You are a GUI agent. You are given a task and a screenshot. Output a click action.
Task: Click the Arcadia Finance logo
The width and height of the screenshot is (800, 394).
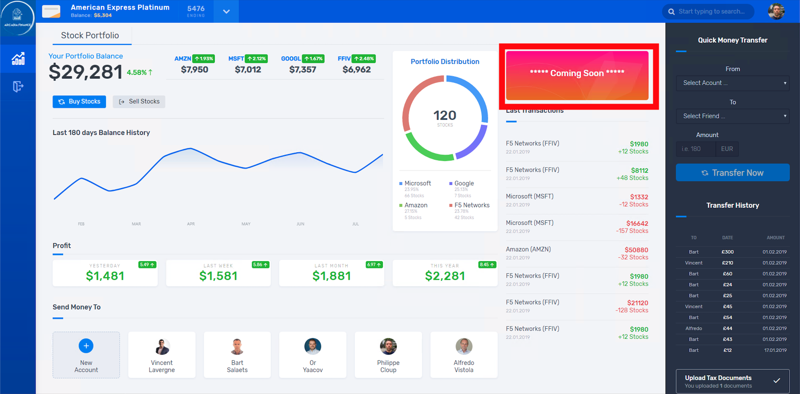coord(18,18)
